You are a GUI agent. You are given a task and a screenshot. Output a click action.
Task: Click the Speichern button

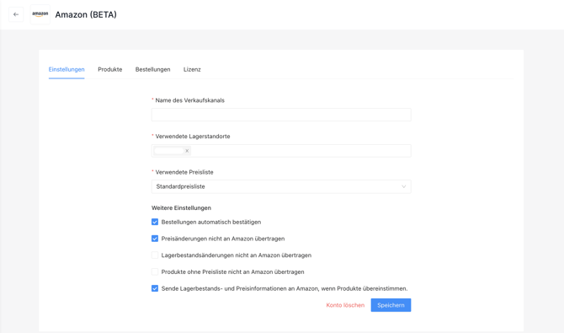[x=391, y=305]
